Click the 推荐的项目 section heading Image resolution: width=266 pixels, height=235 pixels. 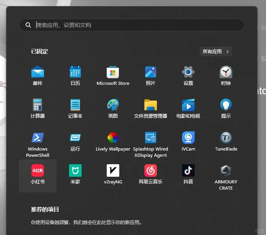(x=45, y=209)
